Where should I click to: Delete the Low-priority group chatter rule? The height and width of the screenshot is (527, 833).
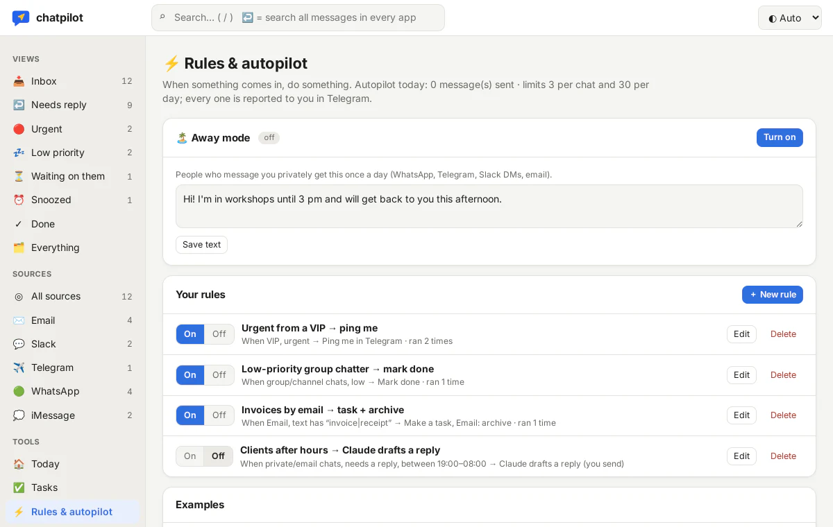pyautogui.click(x=783, y=375)
